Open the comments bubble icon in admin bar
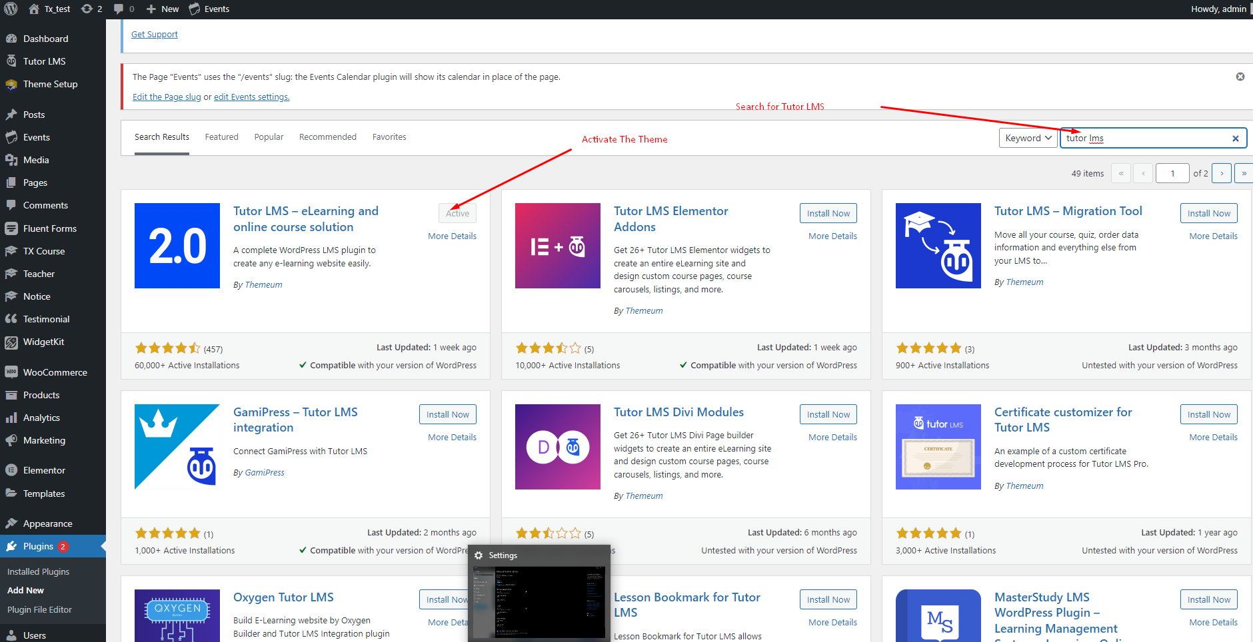This screenshot has height=642, width=1253. (x=123, y=9)
